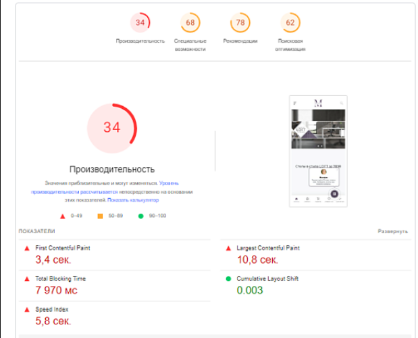Click the Largest Contentful Paint value 10,8 сек.
418x338 pixels.
click(x=257, y=260)
